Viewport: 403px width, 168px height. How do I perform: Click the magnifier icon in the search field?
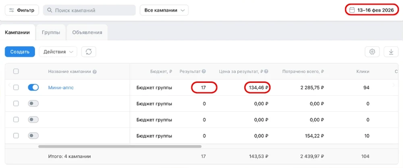pos(50,10)
